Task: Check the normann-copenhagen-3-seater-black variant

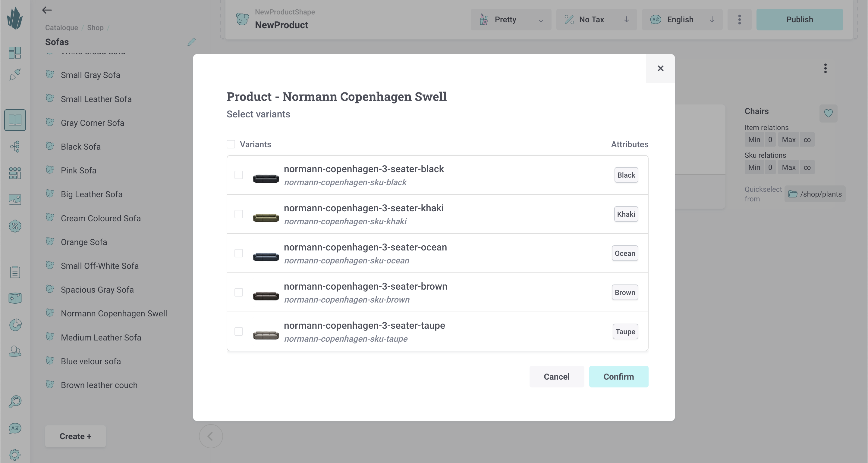Action: point(239,175)
